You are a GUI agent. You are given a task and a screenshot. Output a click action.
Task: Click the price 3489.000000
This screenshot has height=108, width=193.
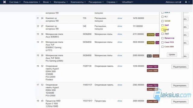[138, 101]
